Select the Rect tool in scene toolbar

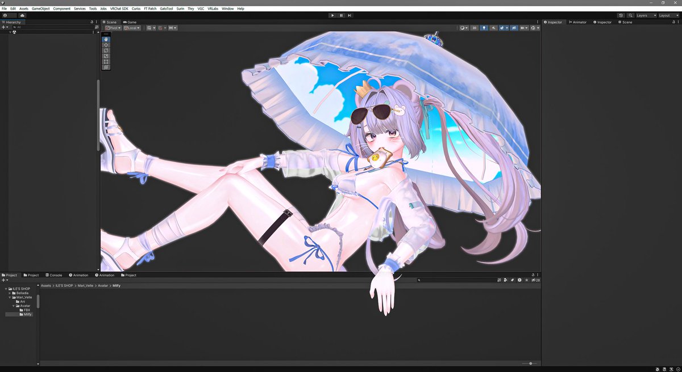point(106,62)
